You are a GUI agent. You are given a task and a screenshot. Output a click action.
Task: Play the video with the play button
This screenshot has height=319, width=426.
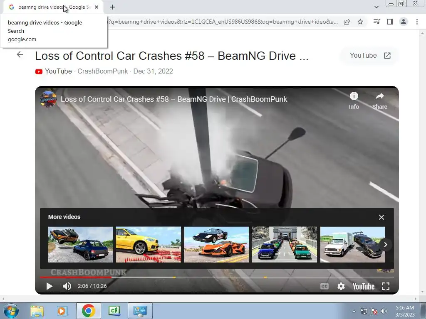tap(49, 286)
